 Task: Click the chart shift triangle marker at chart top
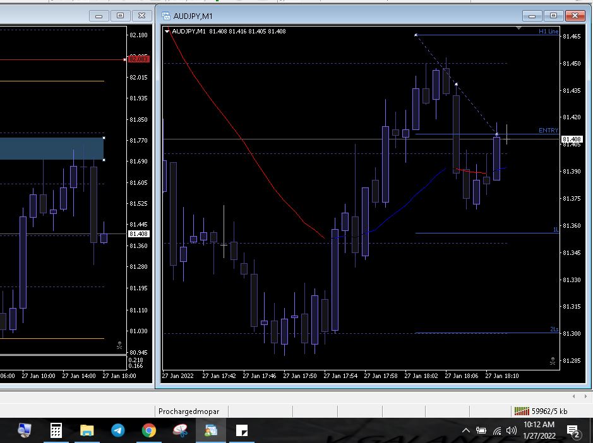[518, 28]
